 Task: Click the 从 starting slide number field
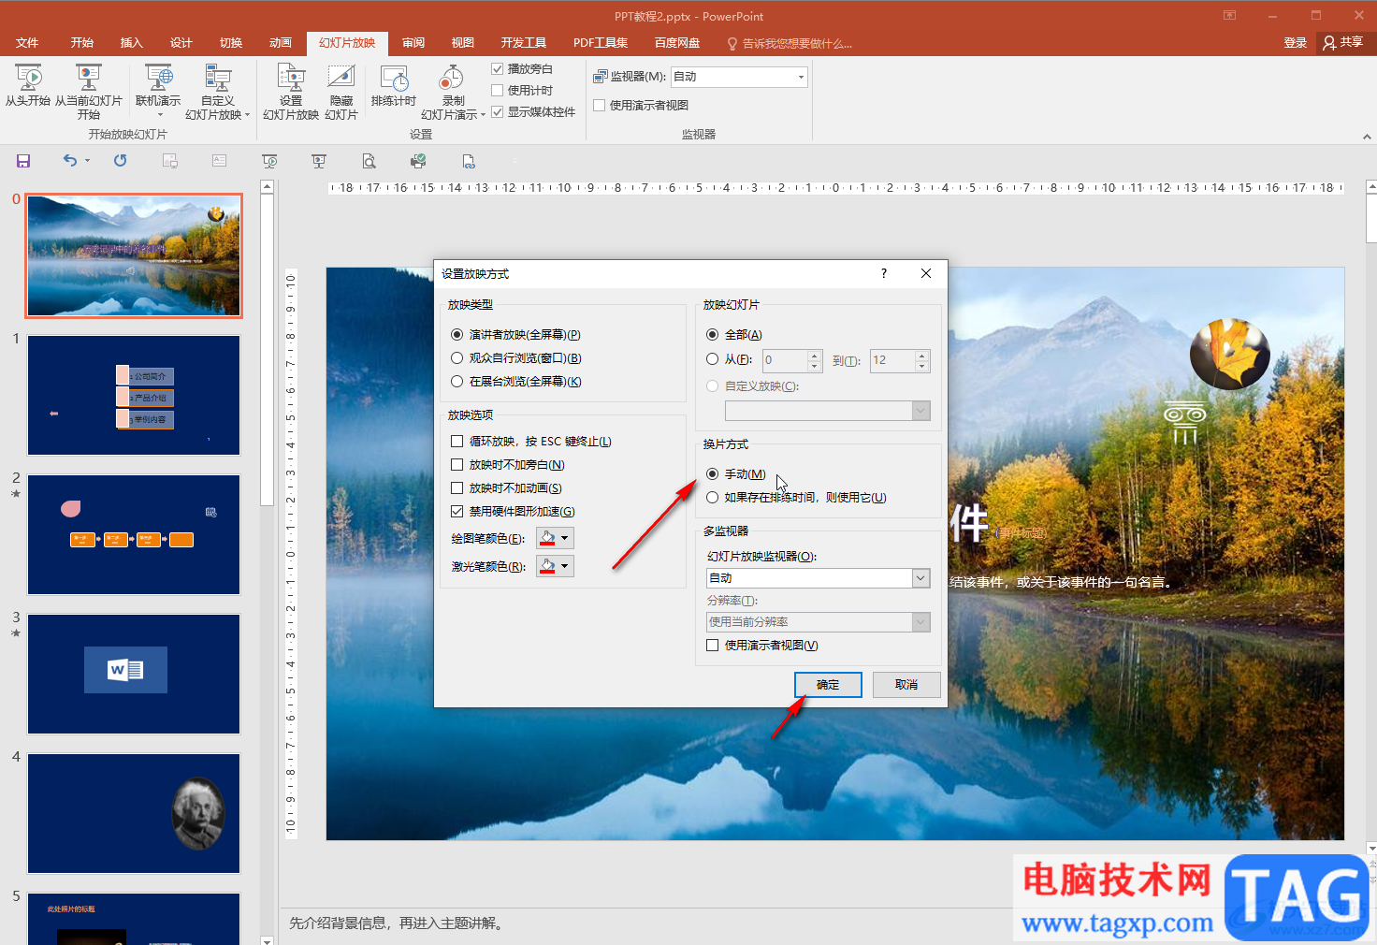(786, 360)
